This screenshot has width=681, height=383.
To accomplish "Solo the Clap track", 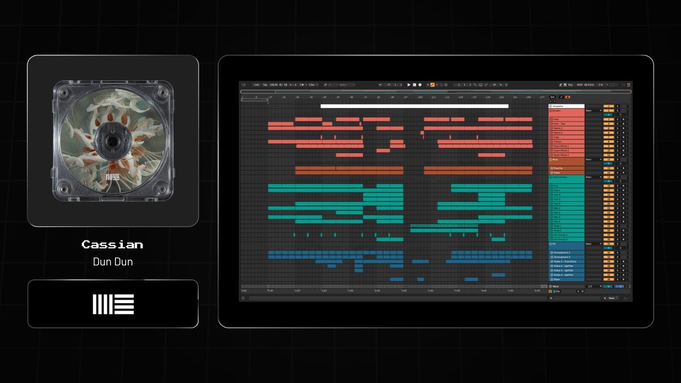I will pos(617,137).
